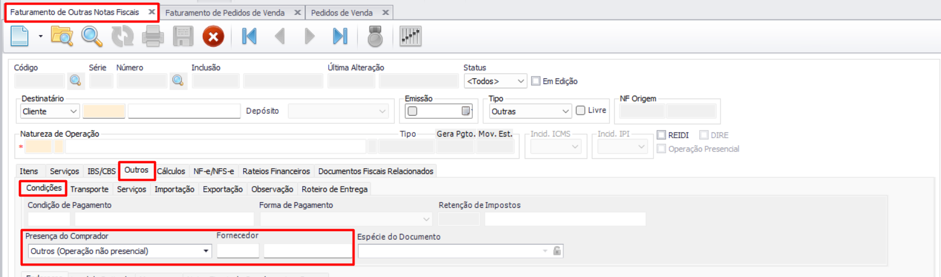
Task: Click the red cancel toolbar icon
Action: pos(213,37)
